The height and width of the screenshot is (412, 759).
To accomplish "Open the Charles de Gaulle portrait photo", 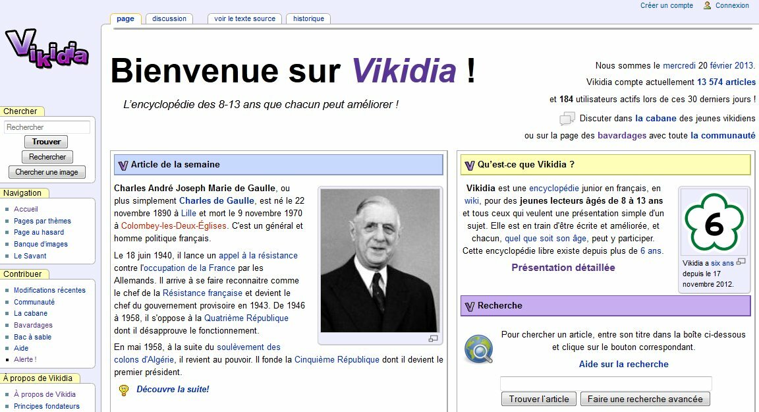I will (380, 260).
